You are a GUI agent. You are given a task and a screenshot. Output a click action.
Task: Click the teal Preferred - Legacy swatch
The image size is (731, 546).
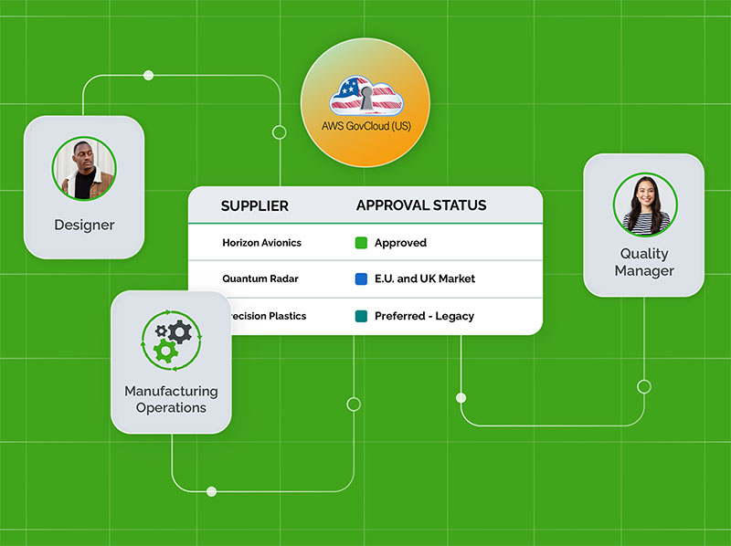[361, 316]
